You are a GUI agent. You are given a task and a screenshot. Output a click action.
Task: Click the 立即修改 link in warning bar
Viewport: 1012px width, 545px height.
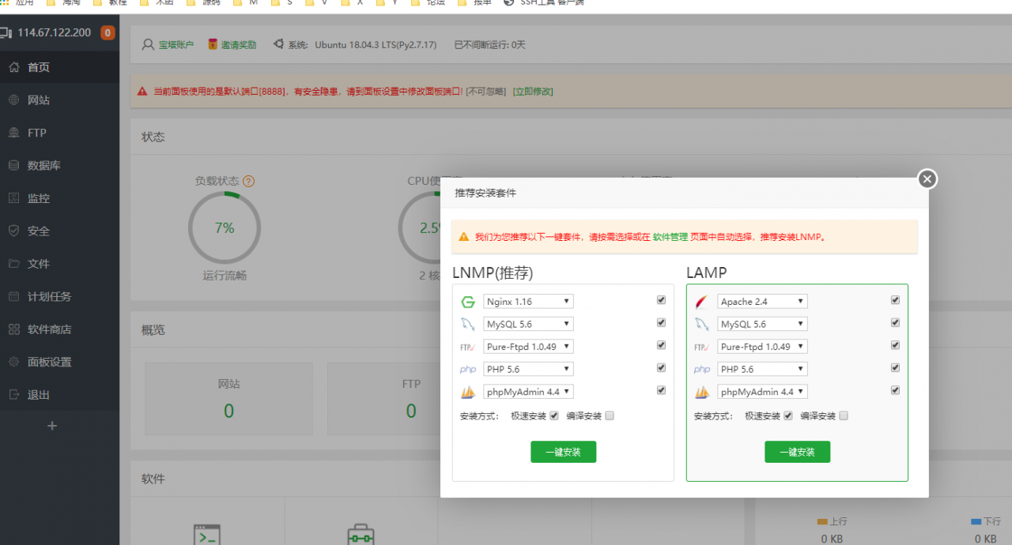tap(533, 92)
